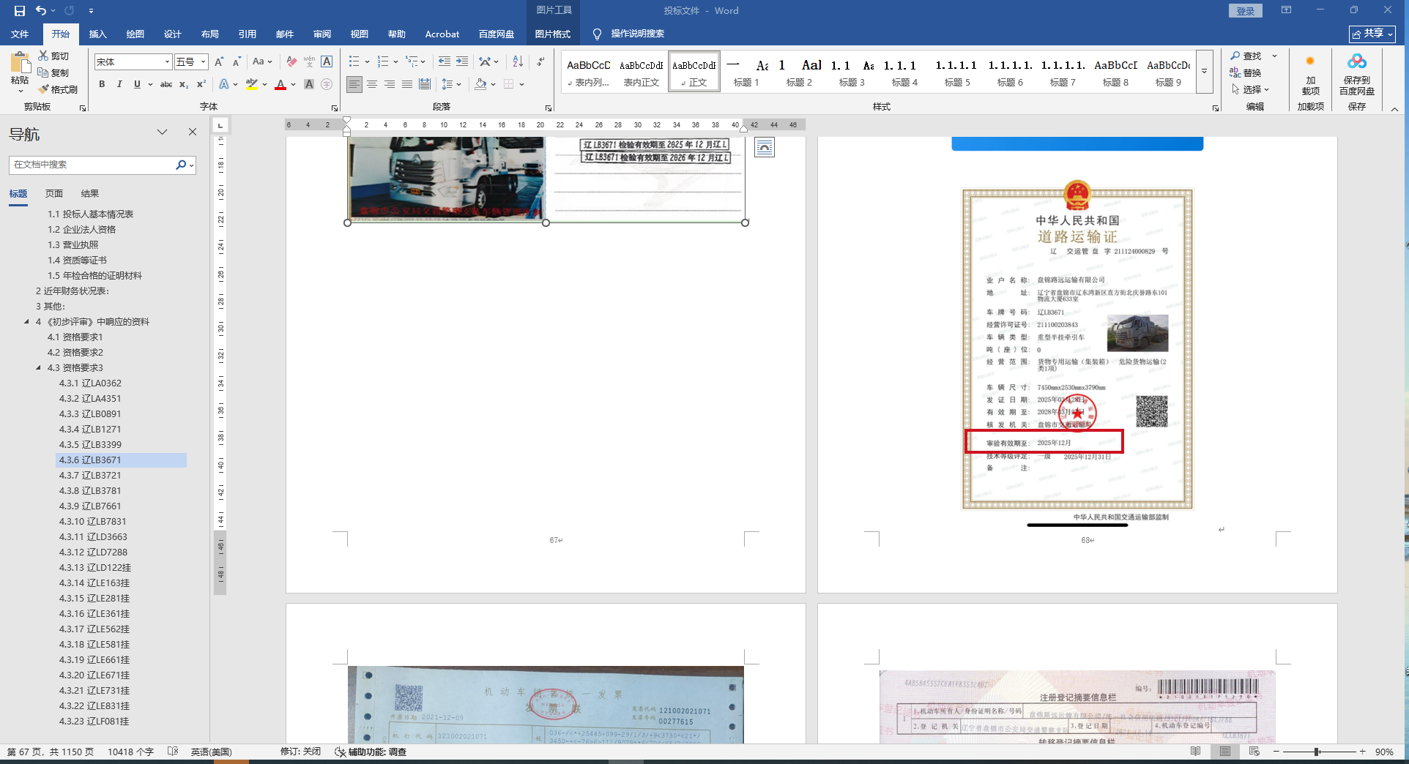Click the bullet list icon
The width and height of the screenshot is (1409, 764).
(354, 61)
